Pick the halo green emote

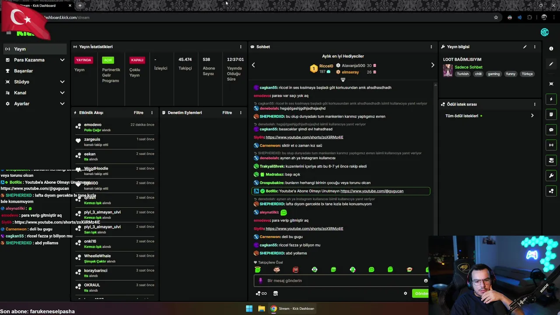[258, 269]
